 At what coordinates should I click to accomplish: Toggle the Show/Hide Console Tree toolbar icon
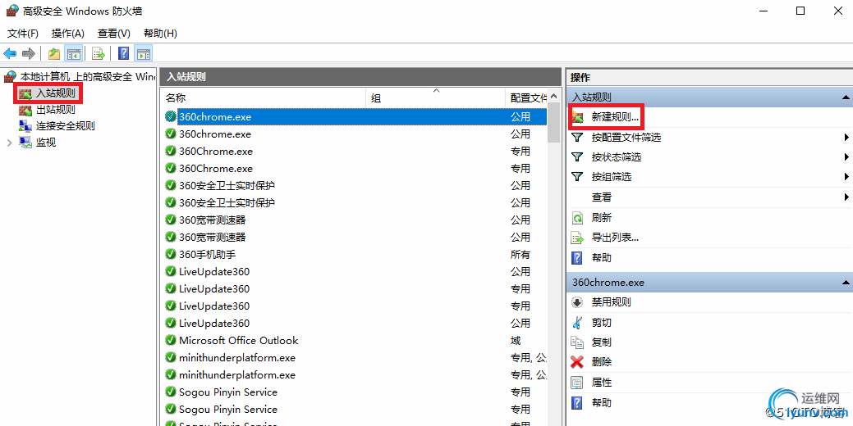click(x=73, y=53)
